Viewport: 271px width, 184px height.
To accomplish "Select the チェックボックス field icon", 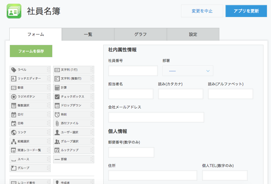I will click(57, 97).
